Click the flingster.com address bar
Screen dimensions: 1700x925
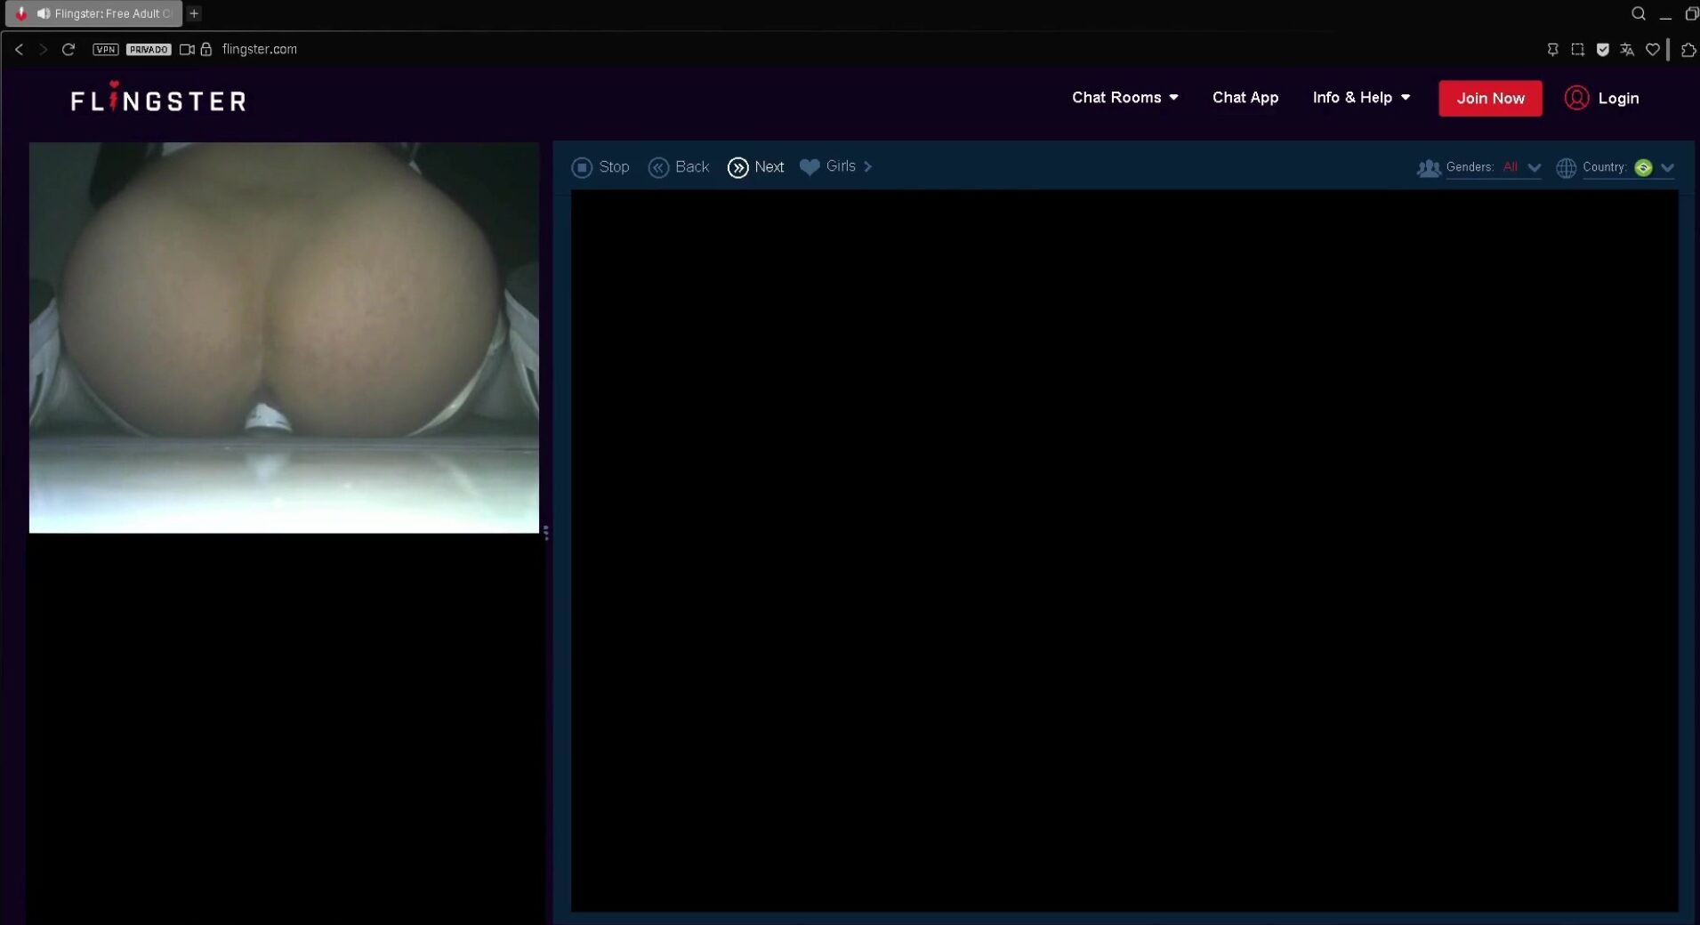click(260, 50)
